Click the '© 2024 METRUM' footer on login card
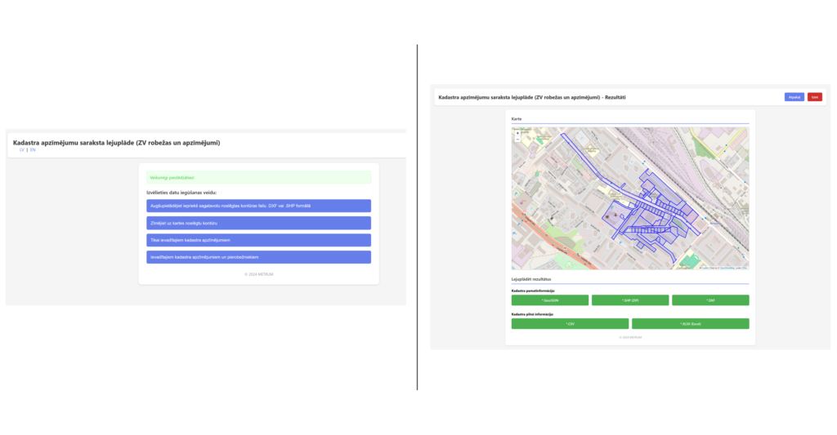837x435 pixels. coord(258,274)
